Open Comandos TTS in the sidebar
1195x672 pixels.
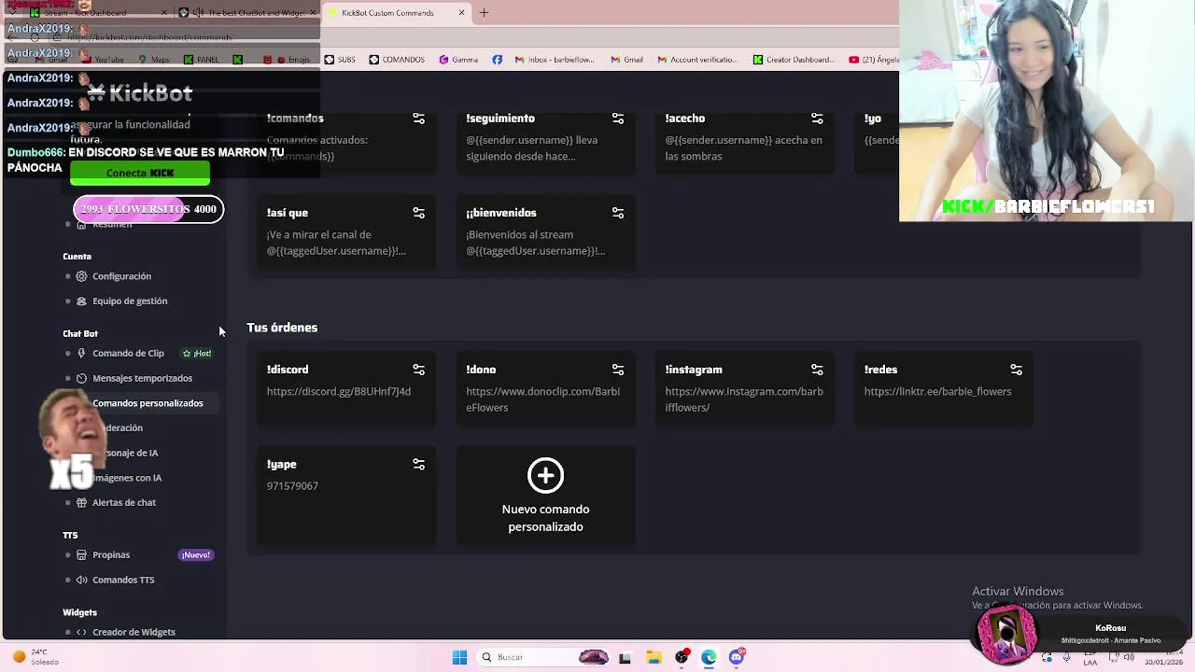coord(123,580)
